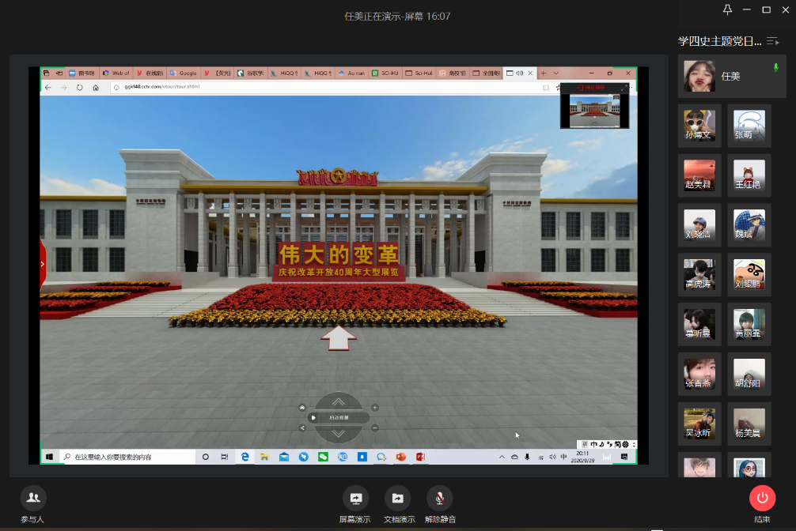
Task: Select participant 胡舒阳 thumbnail
Action: pos(749,375)
